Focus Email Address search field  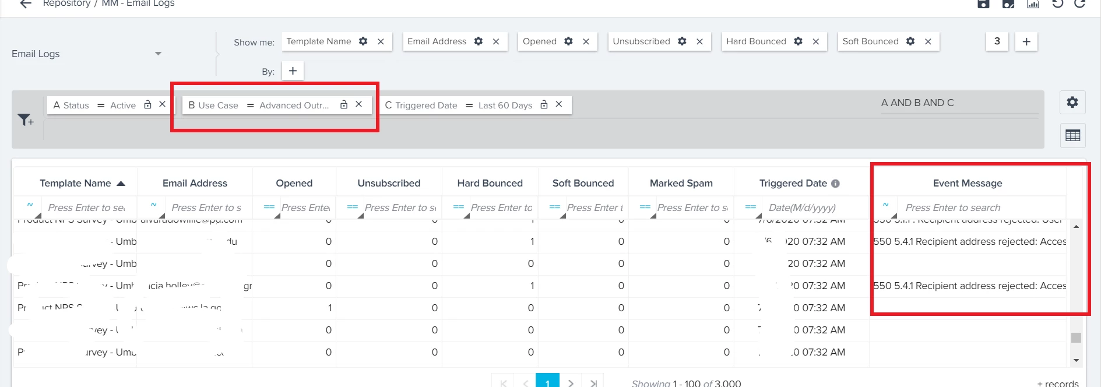tap(207, 207)
